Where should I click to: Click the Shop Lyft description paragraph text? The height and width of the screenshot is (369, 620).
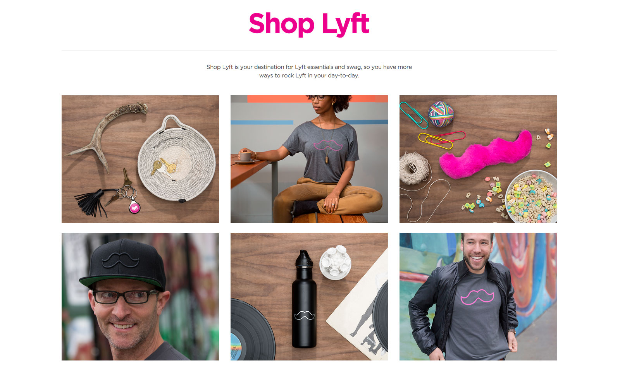(309, 71)
